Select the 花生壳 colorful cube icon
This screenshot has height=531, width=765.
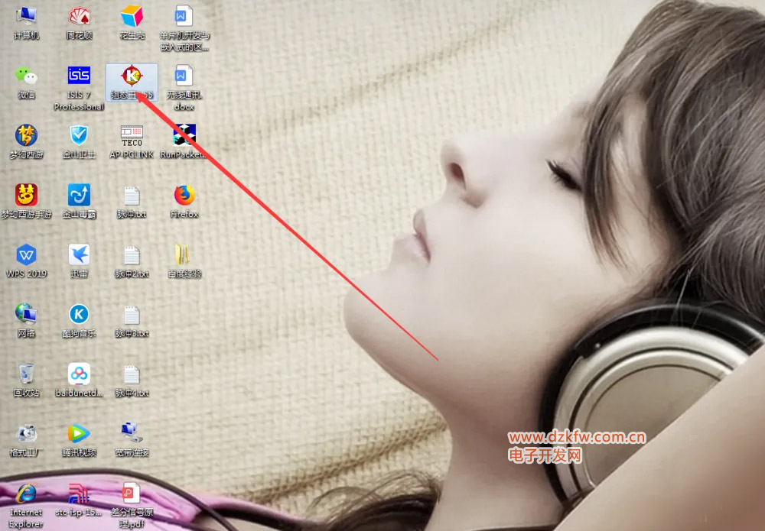132,16
